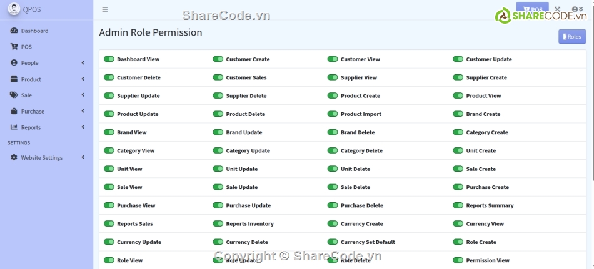This screenshot has width=594, height=269.
Task: Toggle the Reports Sales permission switch
Action: coord(109,223)
